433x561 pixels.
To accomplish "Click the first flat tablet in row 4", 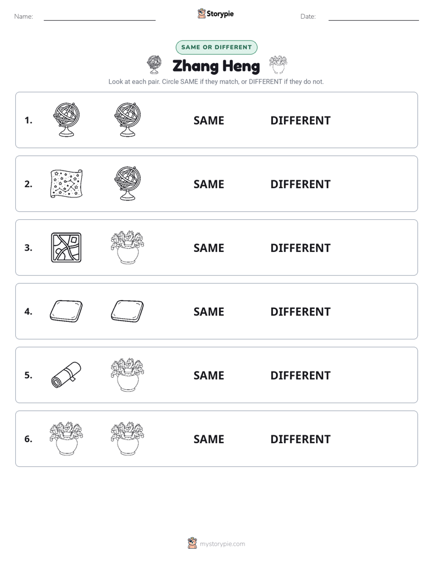I will pos(66,311).
